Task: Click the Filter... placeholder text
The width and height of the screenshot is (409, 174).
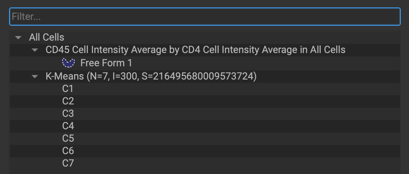Action: point(26,17)
